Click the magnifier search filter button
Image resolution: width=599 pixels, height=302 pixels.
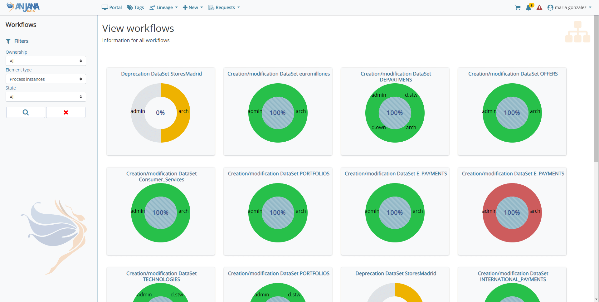(x=26, y=112)
